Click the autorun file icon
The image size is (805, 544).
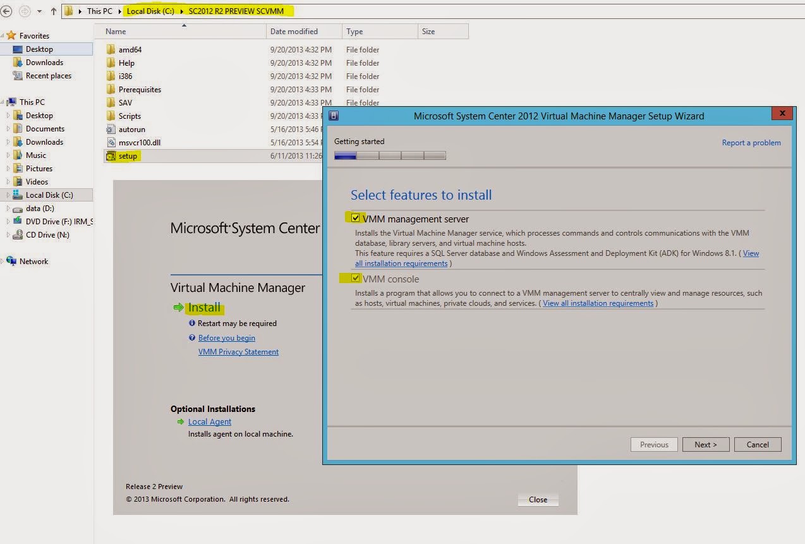click(111, 129)
